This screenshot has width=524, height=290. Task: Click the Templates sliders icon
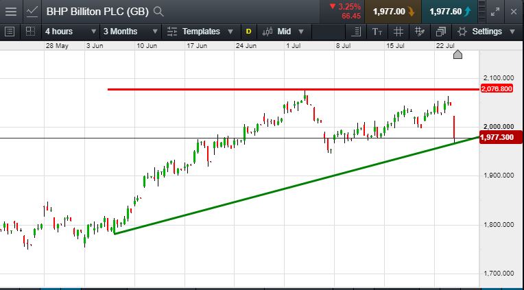pyautogui.click(x=172, y=32)
